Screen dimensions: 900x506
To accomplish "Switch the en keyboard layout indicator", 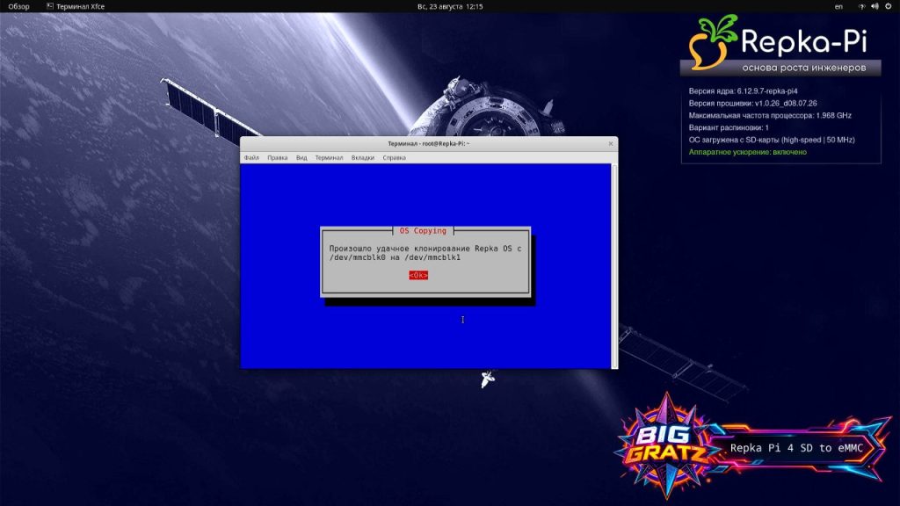I will (x=838, y=6).
